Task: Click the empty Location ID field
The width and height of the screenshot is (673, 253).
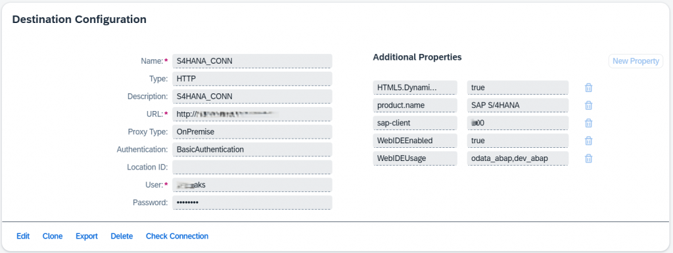Action: [252, 167]
